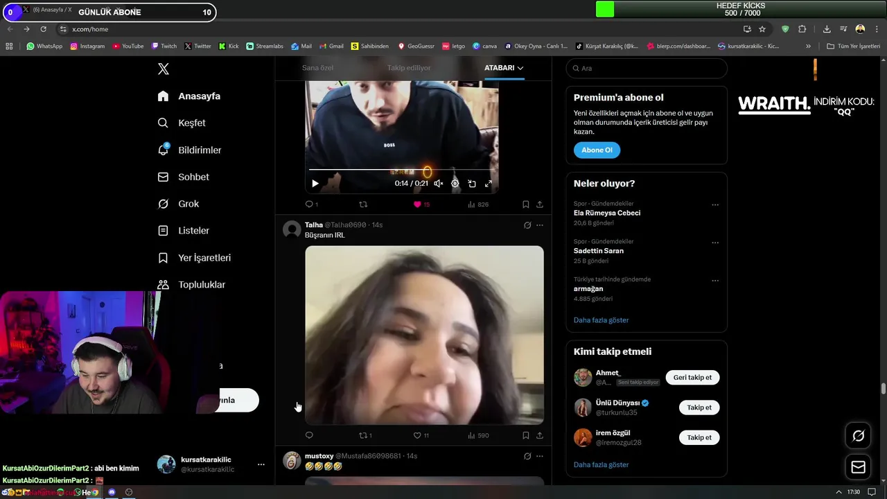Open Twitch bookmark in bookmarks bar
The width and height of the screenshot is (887, 499).
coord(164,46)
